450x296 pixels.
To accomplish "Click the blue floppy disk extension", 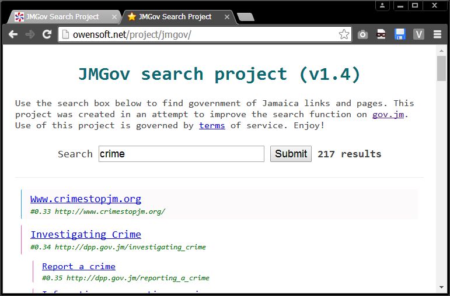I will pos(400,34).
